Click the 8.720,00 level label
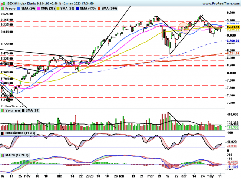The height and width of the screenshot is (179, 241). click(7, 44)
